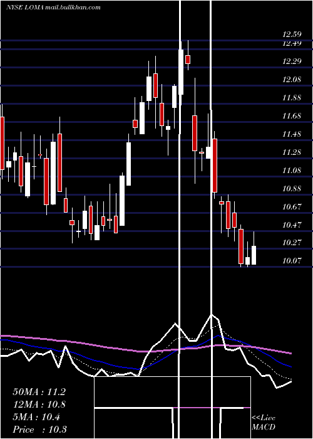
Task: Click the 10.07 price axis label
Action: (x=292, y=261)
